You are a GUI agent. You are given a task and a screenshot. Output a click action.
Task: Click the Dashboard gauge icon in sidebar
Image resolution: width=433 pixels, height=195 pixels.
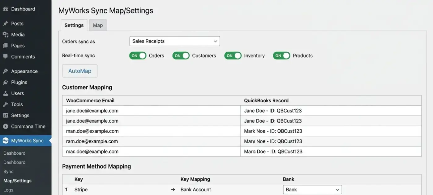(5, 9)
